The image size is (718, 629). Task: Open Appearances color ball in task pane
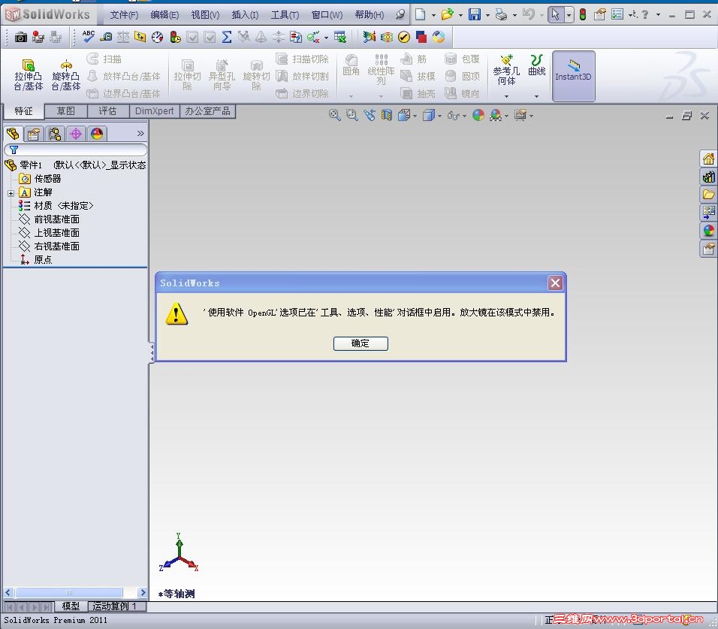[708, 231]
